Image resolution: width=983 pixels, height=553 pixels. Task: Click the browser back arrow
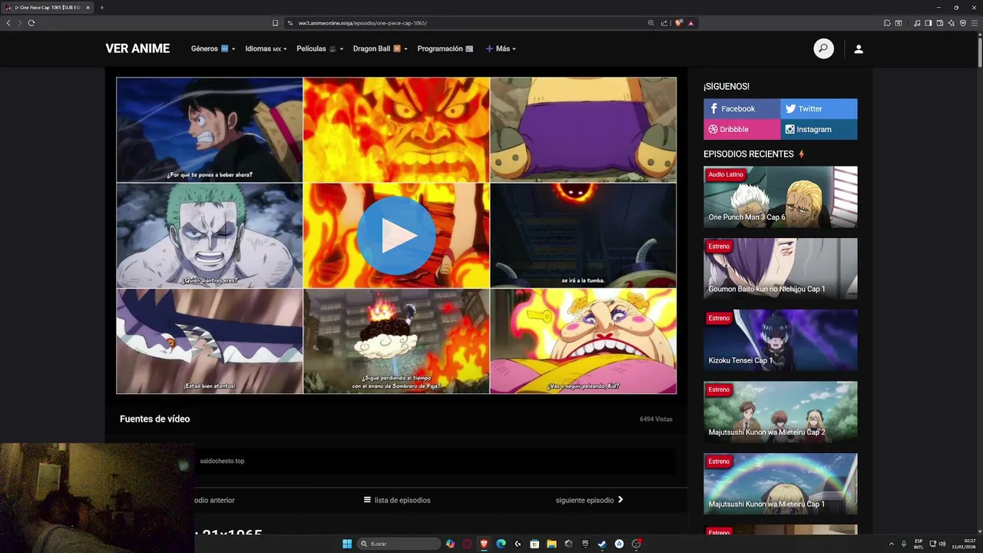click(8, 23)
